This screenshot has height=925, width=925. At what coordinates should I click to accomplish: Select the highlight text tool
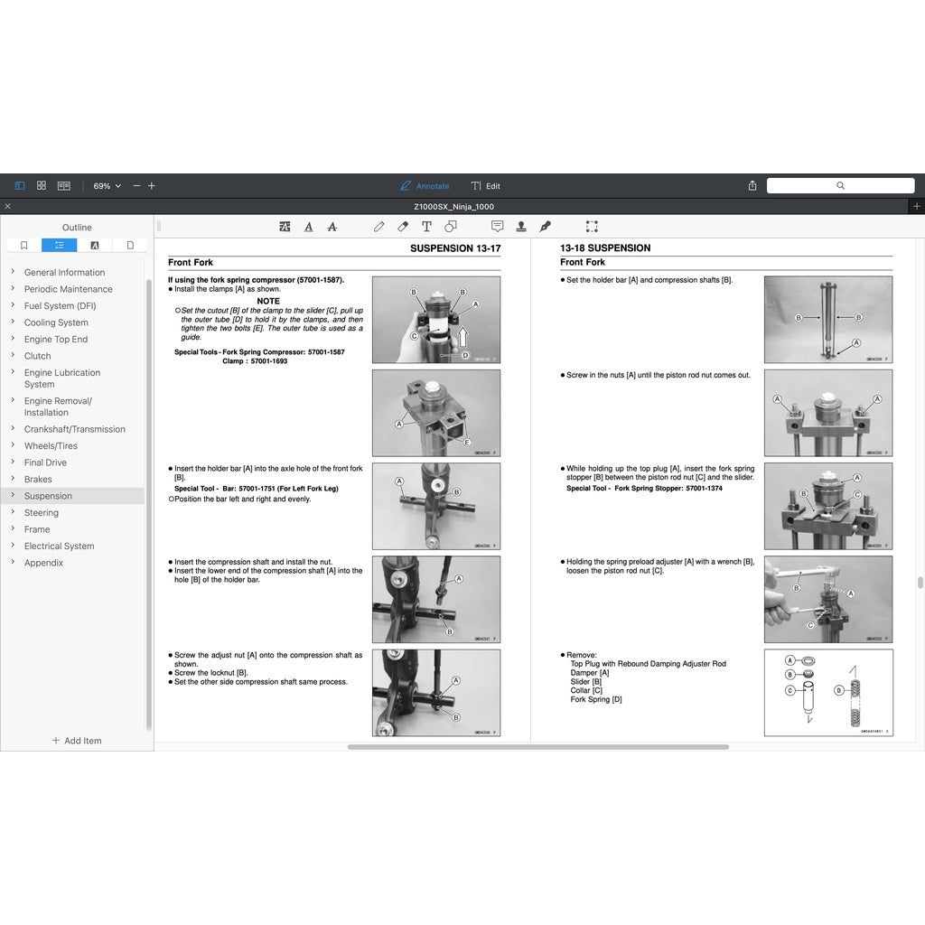coord(285,227)
